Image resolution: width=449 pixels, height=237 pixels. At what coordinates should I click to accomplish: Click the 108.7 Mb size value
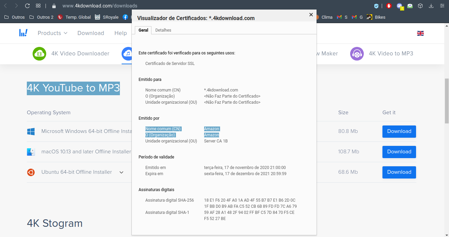pyautogui.click(x=348, y=152)
